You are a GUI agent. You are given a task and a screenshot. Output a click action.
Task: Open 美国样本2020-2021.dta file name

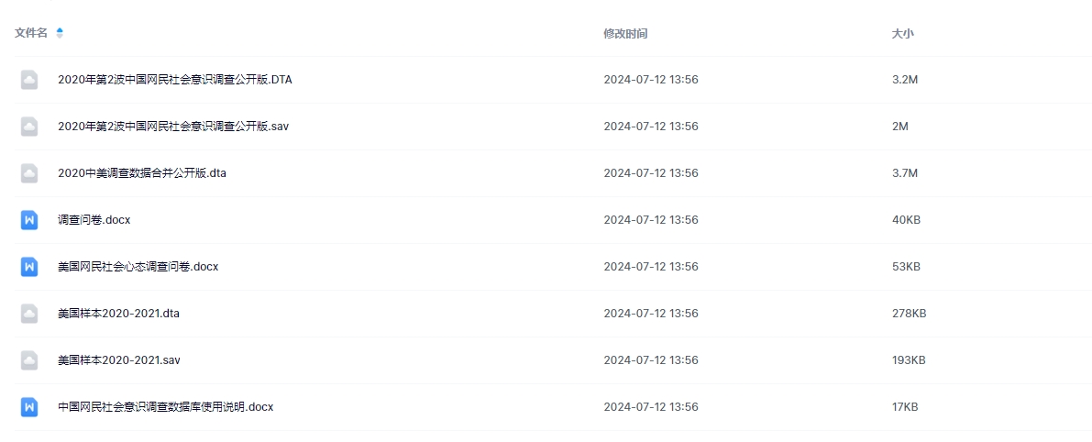pos(118,314)
